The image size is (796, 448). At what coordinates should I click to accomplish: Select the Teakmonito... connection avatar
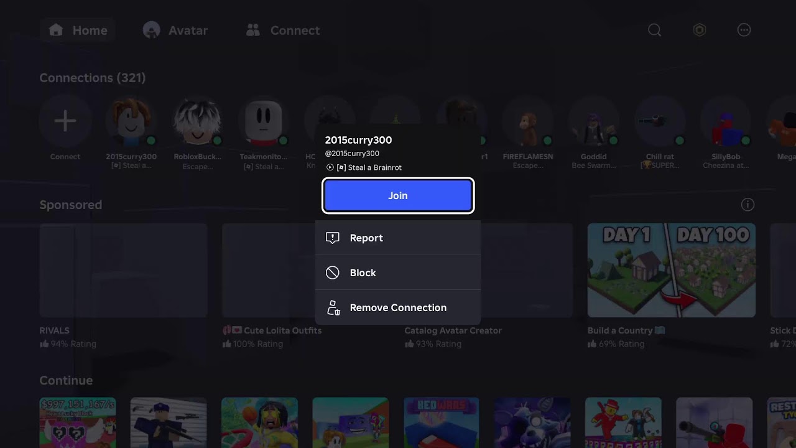tap(263, 121)
